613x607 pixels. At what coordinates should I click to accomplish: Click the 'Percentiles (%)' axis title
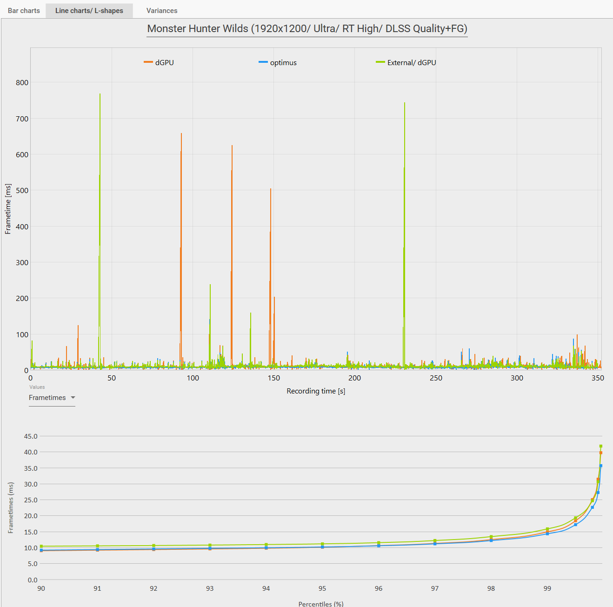point(321,604)
